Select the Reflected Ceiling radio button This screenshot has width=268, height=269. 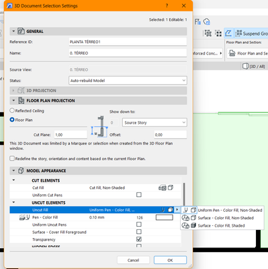tap(12, 110)
